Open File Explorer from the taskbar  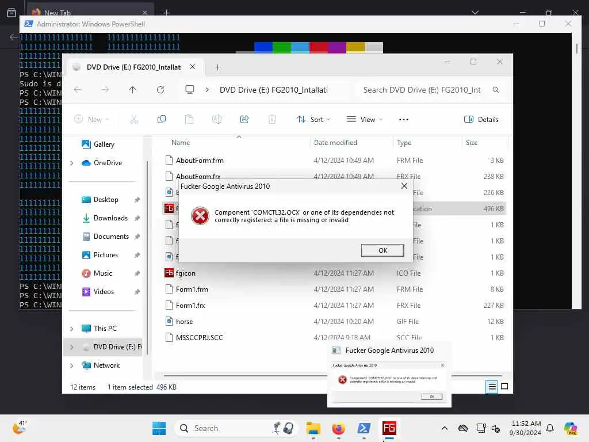[x=313, y=428]
